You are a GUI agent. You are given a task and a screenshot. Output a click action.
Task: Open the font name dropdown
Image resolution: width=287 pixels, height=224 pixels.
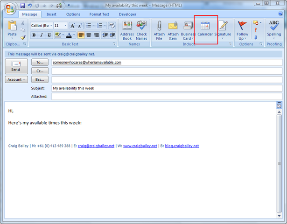pyautogui.click(x=50, y=26)
